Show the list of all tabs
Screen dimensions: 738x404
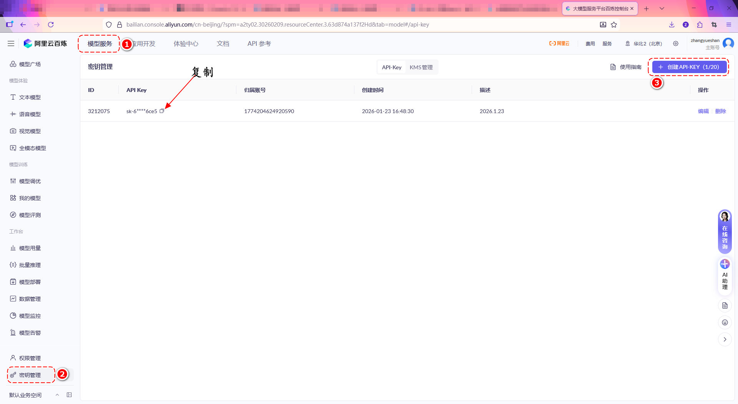point(662,8)
